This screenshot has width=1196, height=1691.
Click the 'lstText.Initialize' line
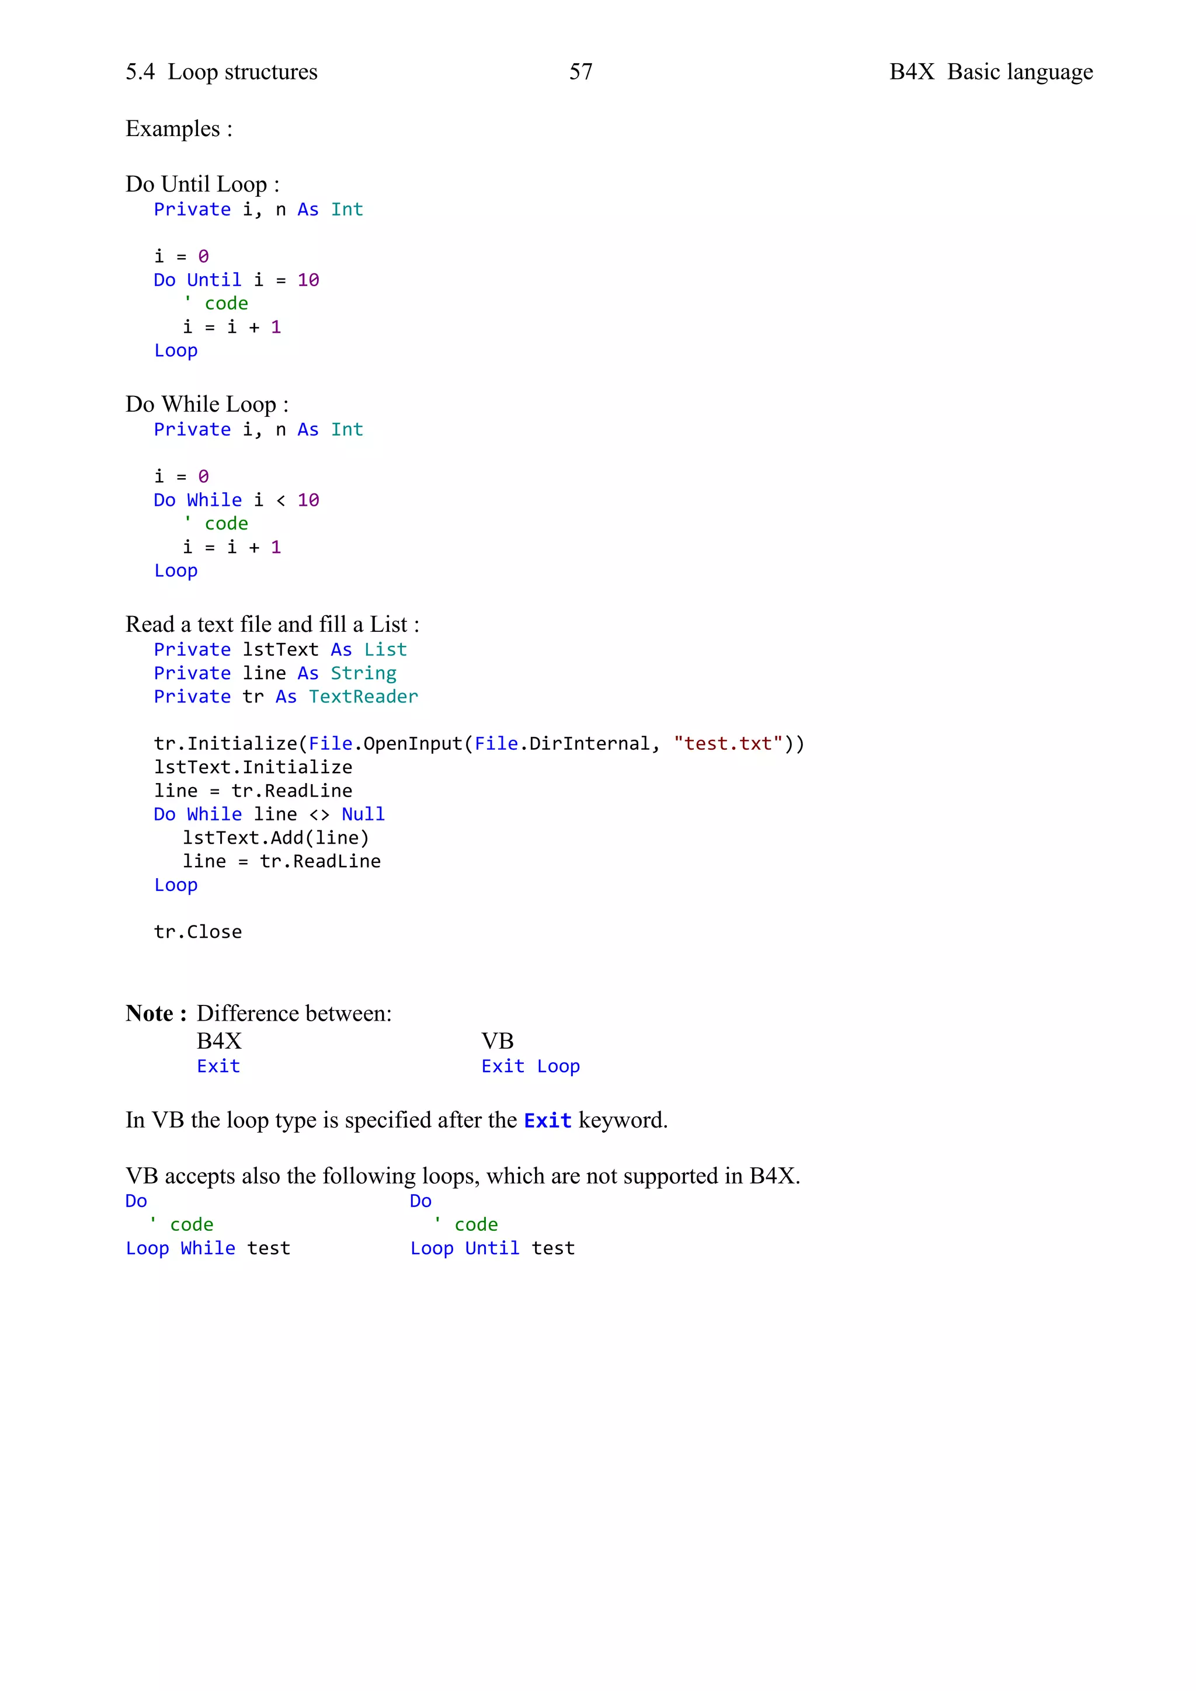(x=253, y=767)
